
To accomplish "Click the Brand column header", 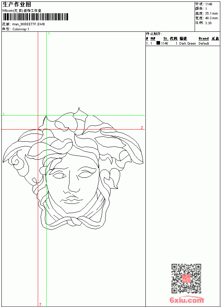I will click(204, 39).
